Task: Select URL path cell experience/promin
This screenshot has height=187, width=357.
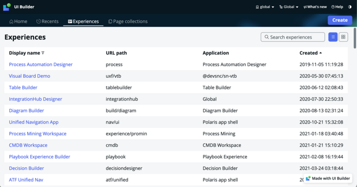Action: pos(126,134)
